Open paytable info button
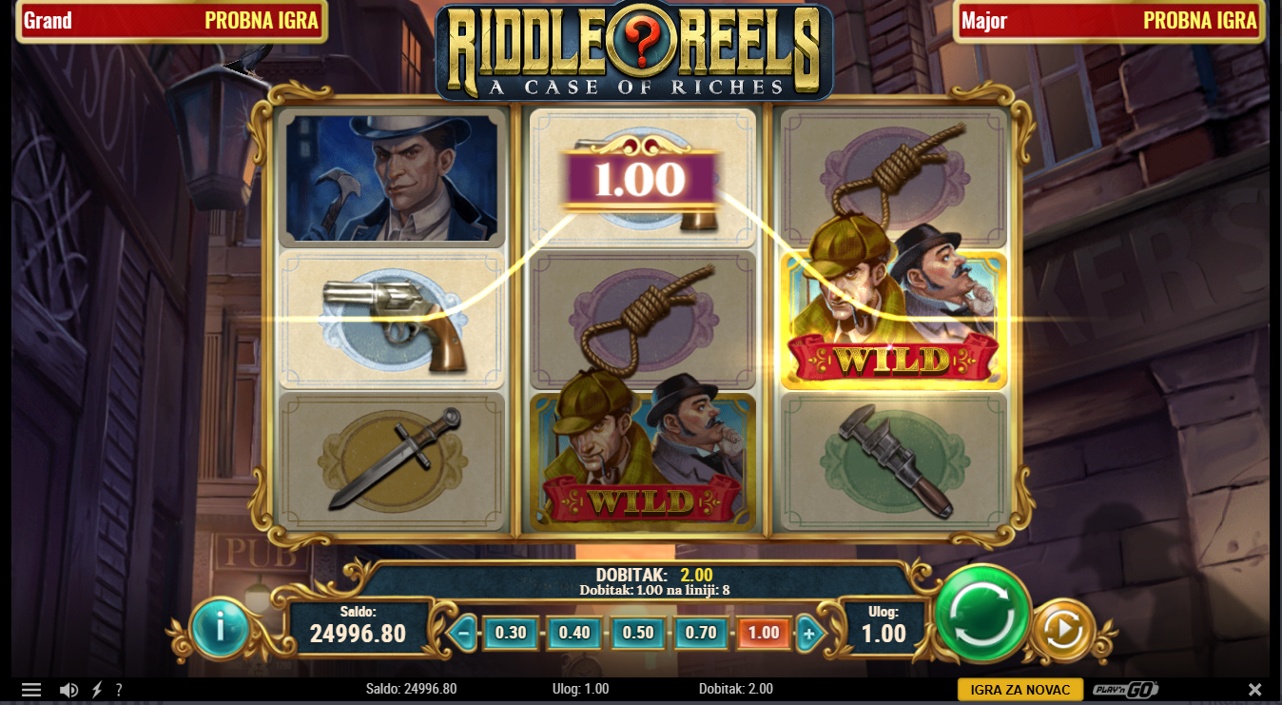 220,628
